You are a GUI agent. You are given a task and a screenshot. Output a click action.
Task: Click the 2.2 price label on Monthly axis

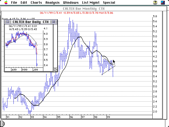pos(155,106)
